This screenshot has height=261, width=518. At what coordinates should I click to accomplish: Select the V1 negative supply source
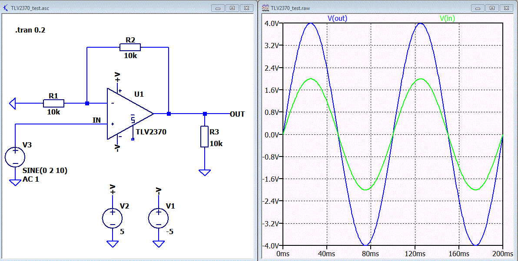[x=158, y=218]
